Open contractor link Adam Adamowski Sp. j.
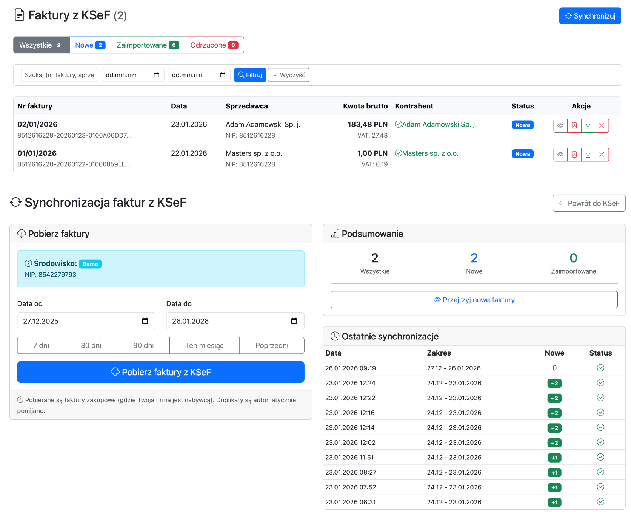 (439, 124)
